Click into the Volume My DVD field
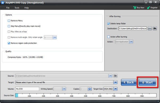This screenshot has height=103, width=160. pos(27,89)
